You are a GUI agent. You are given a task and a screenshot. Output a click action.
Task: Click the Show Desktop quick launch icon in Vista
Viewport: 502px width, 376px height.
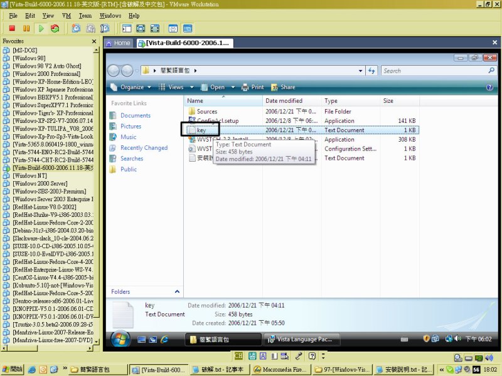coord(141,340)
